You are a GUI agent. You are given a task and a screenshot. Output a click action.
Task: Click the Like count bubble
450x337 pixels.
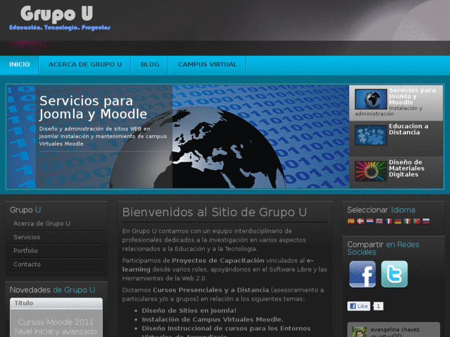click(378, 306)
